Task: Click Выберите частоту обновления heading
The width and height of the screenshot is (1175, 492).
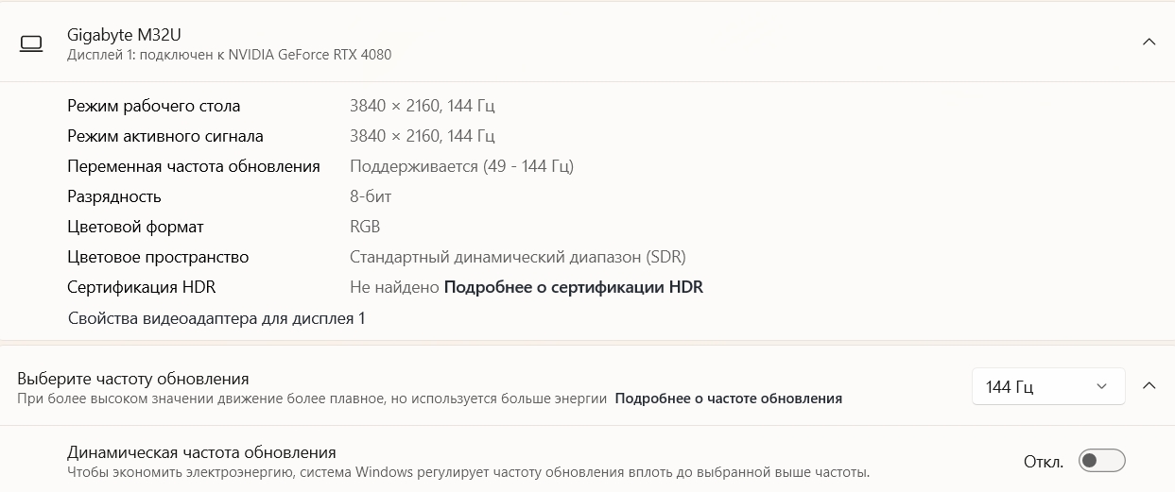Action: coord(133,379)
